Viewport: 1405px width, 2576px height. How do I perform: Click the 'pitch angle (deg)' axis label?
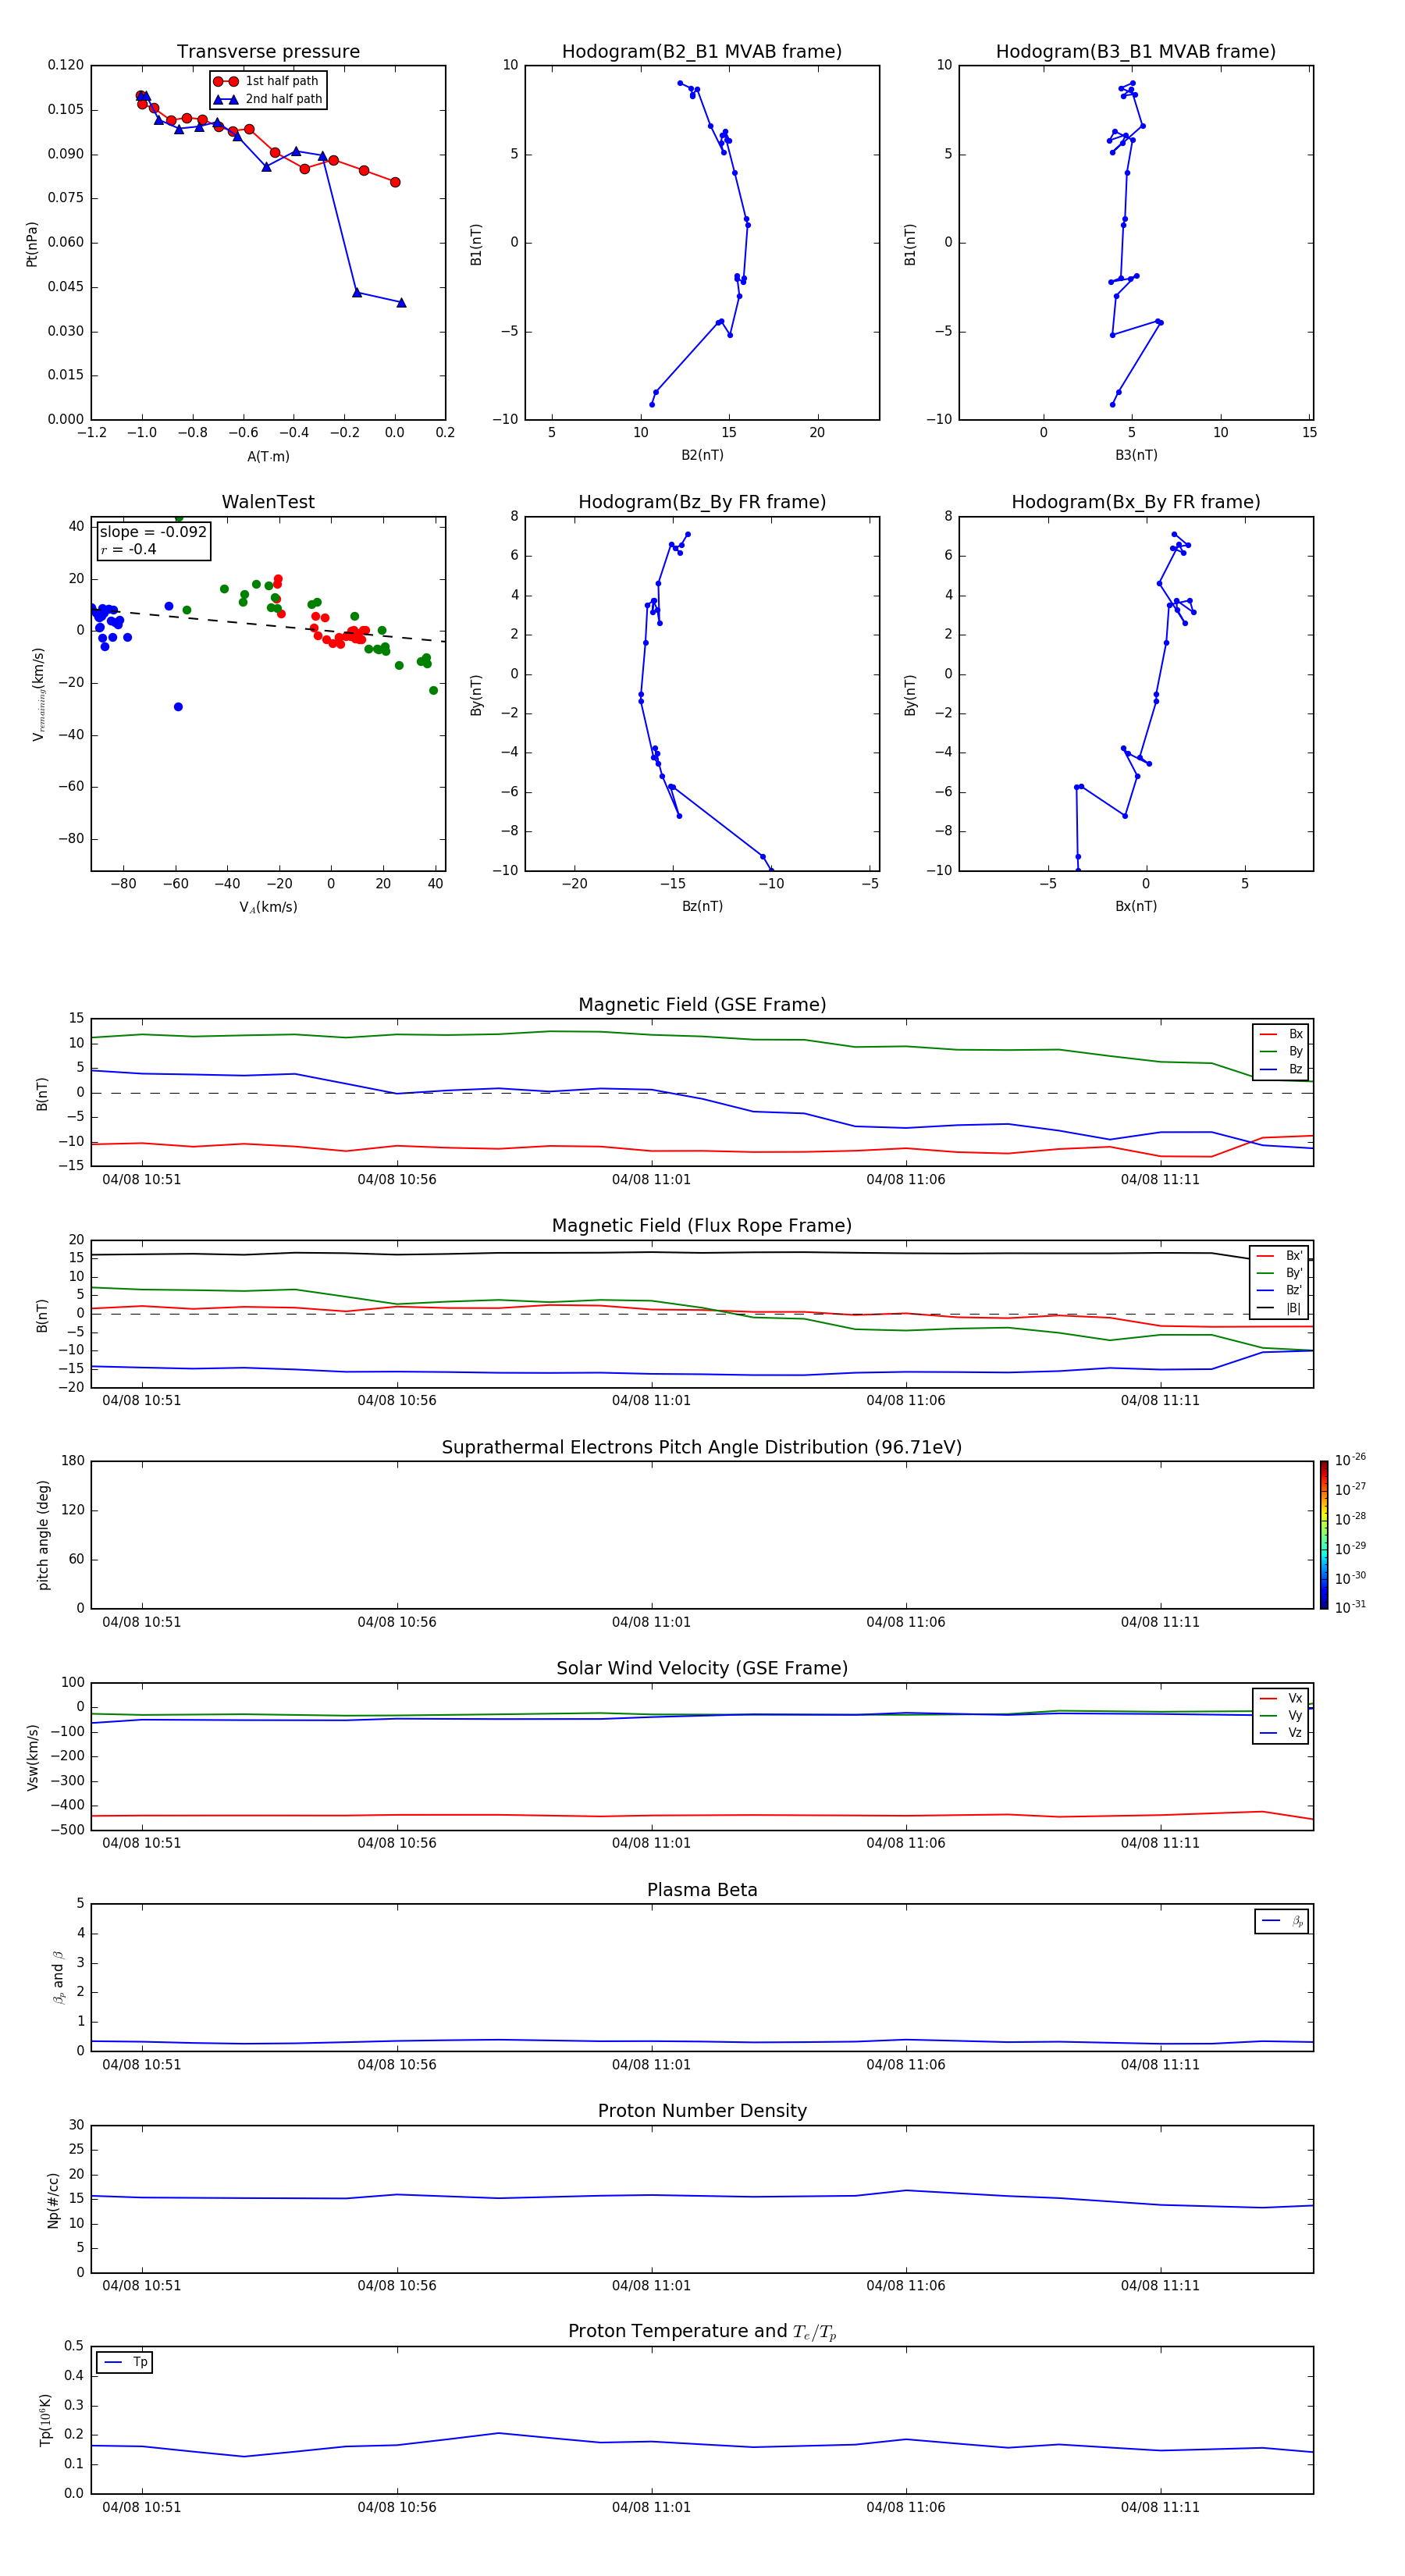pyautogui.click(x=43, y=1535)
